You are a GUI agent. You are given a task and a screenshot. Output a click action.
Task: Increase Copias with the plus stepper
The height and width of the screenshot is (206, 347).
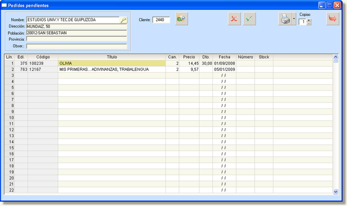[x=309, y=20]
